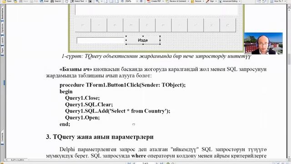The width and height of the screenshot is (291, 164).
Task: Click the 'procedure TForm1.Button1Click' line
Action: click(122, 85)
